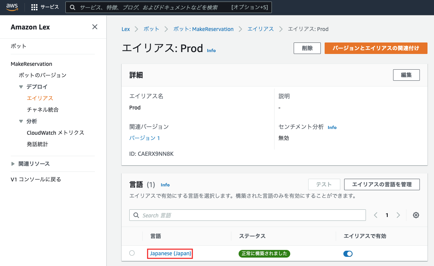Open the language table settings gear

(416, 215)
